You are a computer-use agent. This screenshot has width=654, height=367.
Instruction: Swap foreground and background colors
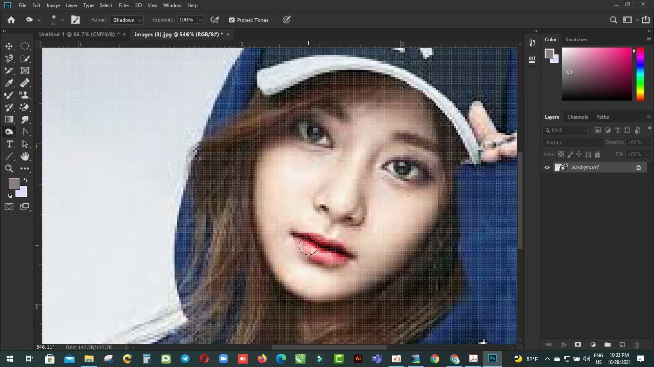tap(25, 180)
